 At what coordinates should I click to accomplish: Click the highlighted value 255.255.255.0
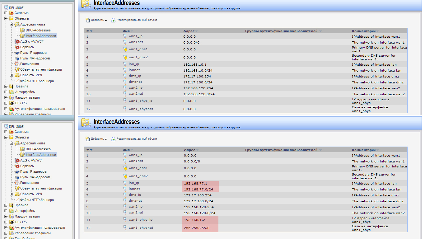point(197,228)
